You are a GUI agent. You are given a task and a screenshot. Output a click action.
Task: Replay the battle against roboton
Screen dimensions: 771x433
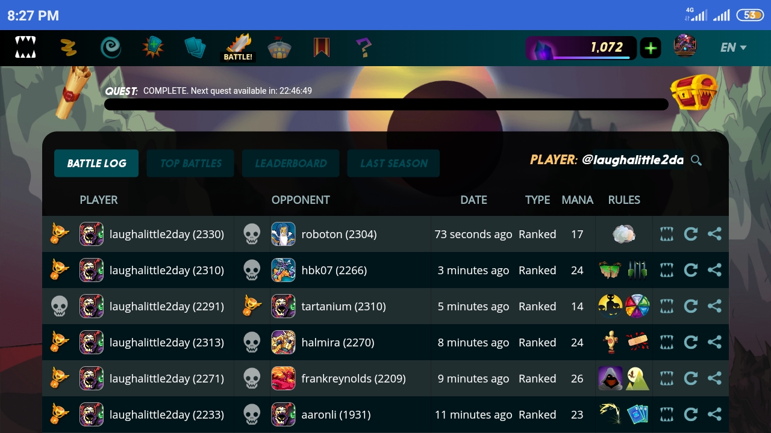coord(691,234)
